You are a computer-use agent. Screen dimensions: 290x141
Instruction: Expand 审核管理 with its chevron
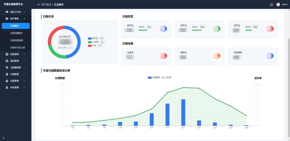(24, 88)
